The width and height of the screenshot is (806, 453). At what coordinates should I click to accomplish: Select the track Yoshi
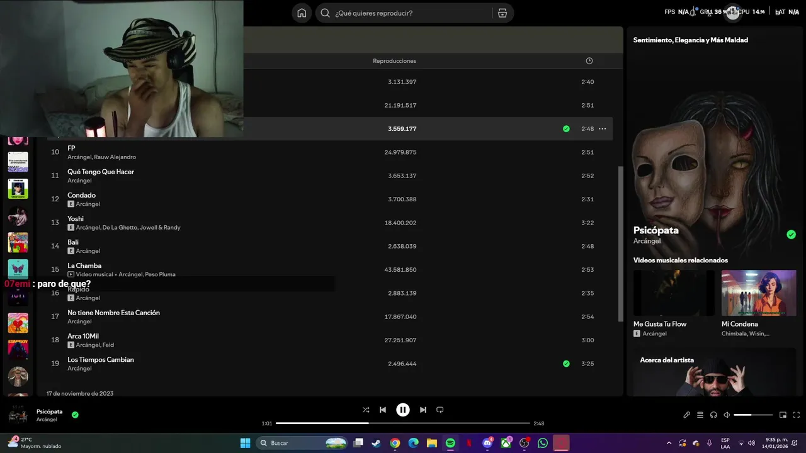click(x=76, y=219)
